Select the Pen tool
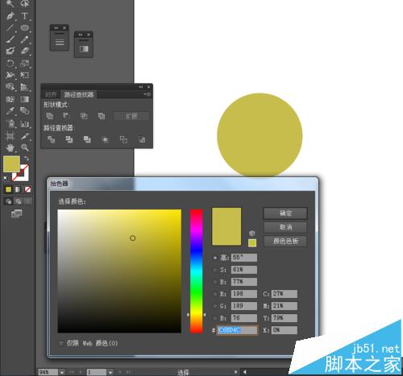Image resolution: width=403 pixels, height=376 pixels. pos(10,16)
